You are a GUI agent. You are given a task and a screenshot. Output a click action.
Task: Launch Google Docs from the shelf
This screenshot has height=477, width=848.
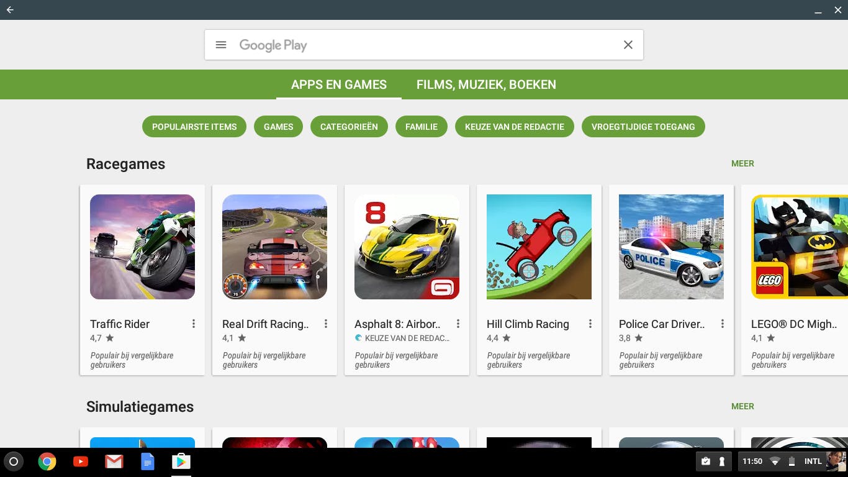(x=148, y=461)
